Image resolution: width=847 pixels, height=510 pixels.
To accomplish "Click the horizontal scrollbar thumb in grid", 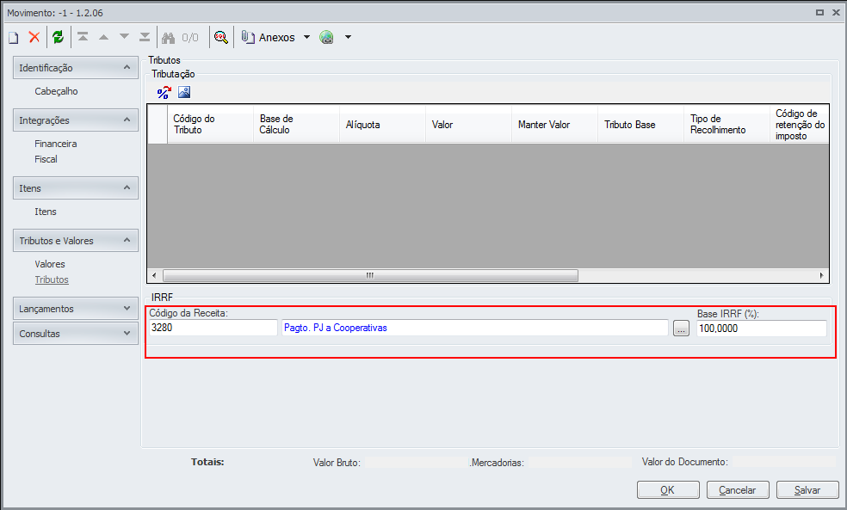I will click(x=370, y=275).
